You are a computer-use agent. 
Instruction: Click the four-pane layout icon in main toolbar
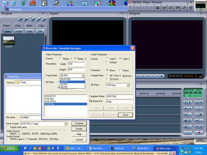178,8
